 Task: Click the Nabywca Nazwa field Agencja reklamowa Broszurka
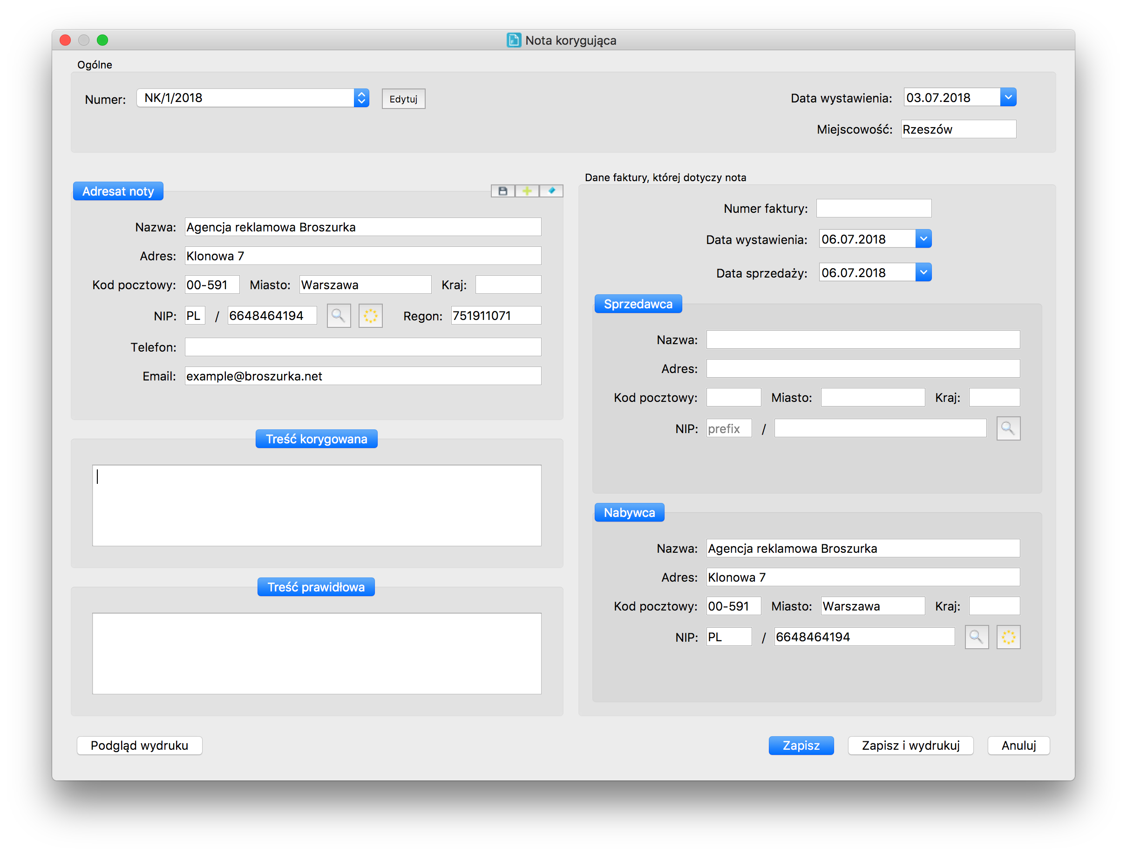863,548
